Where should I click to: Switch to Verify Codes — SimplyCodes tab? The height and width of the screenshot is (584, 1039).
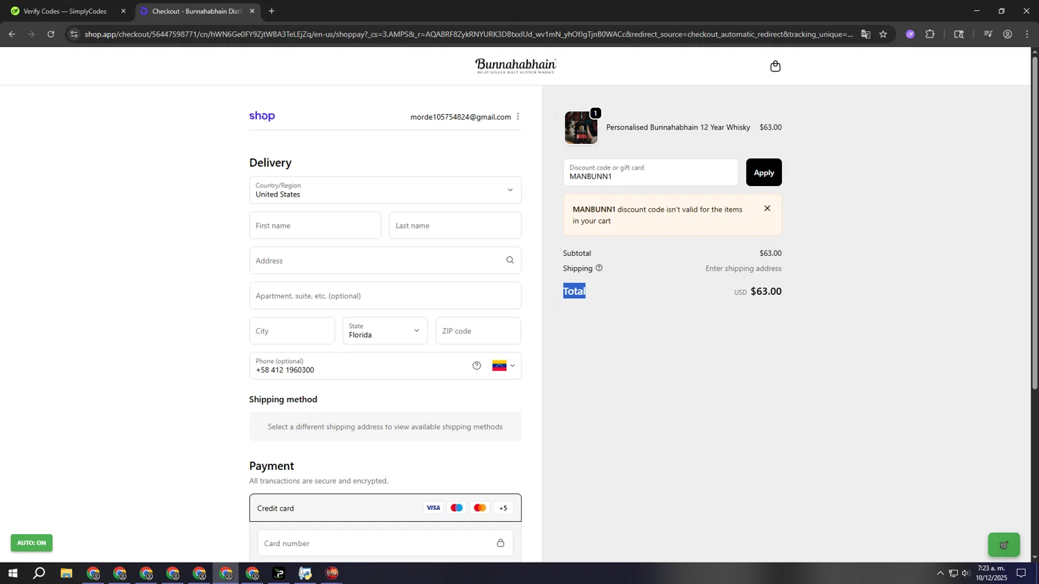pos(66,11)
